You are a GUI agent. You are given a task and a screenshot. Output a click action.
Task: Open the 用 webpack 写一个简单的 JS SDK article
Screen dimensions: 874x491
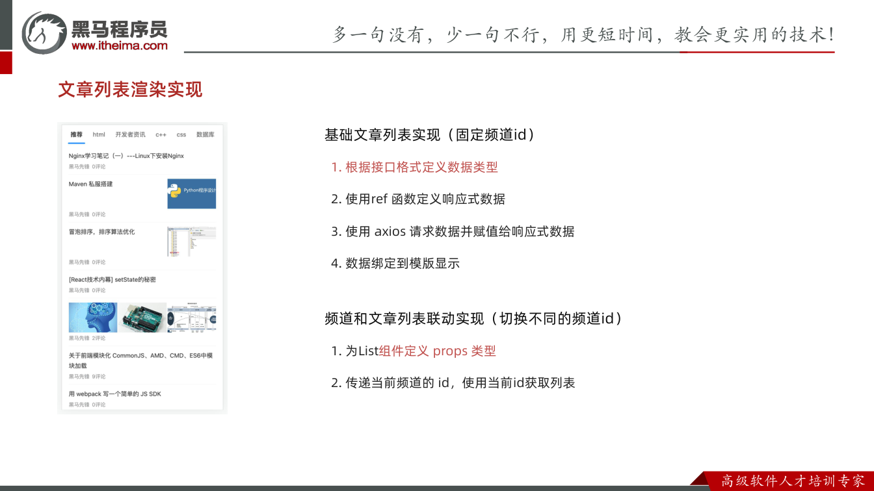pyautogui.click(x=115, y=394)
